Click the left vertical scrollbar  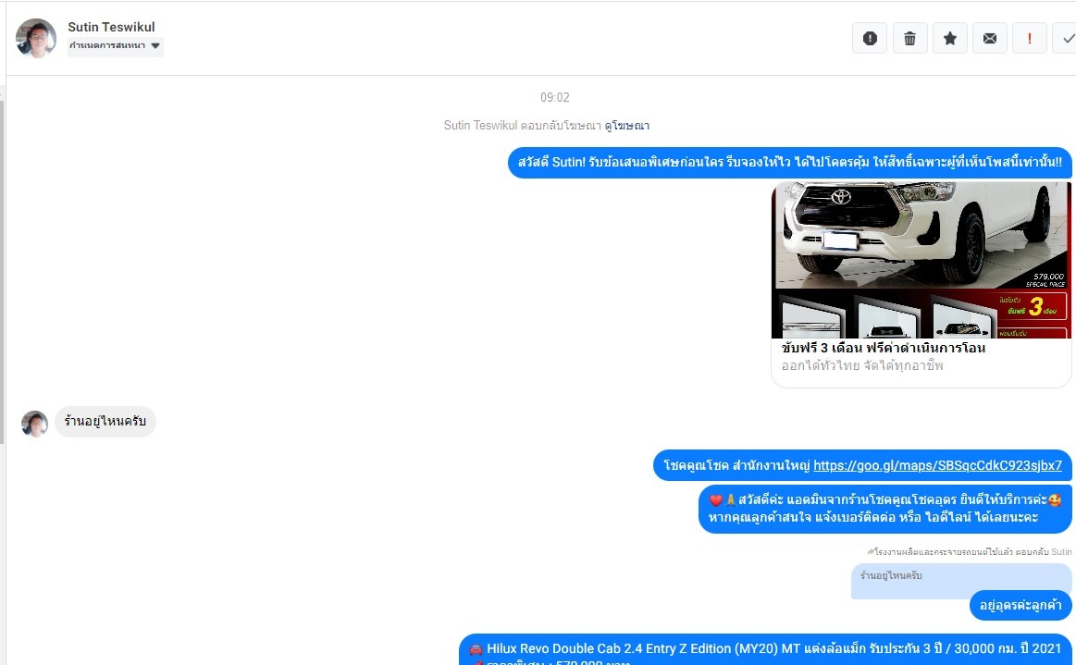(2, 273)
